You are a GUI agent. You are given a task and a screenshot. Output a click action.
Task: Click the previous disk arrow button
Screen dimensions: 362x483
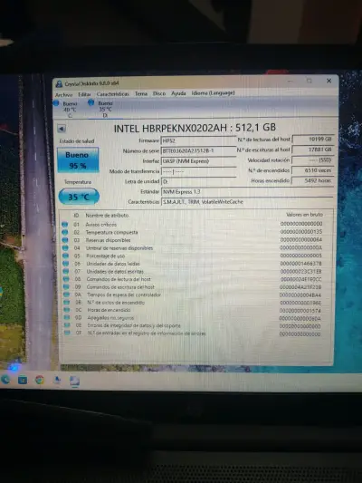pos(62,129)
